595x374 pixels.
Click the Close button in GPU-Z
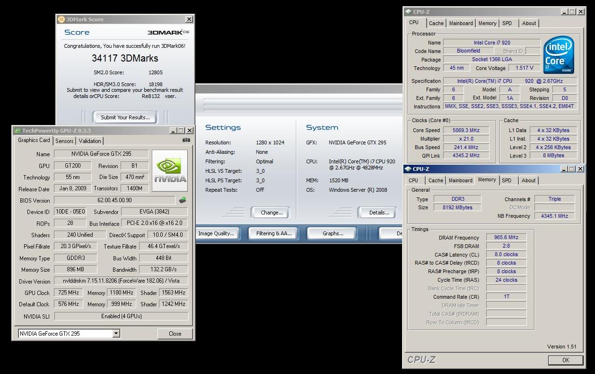[175, 334]
